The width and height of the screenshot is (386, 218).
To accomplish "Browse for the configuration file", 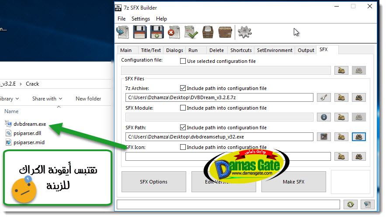I will point(341,70).
